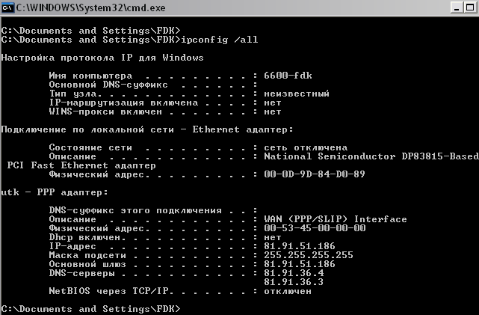Click the WAN (PPP/SLIP) Interface description

click(335, 219)
